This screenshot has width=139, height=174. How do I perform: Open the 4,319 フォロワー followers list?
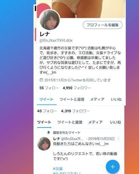[75, 111]
